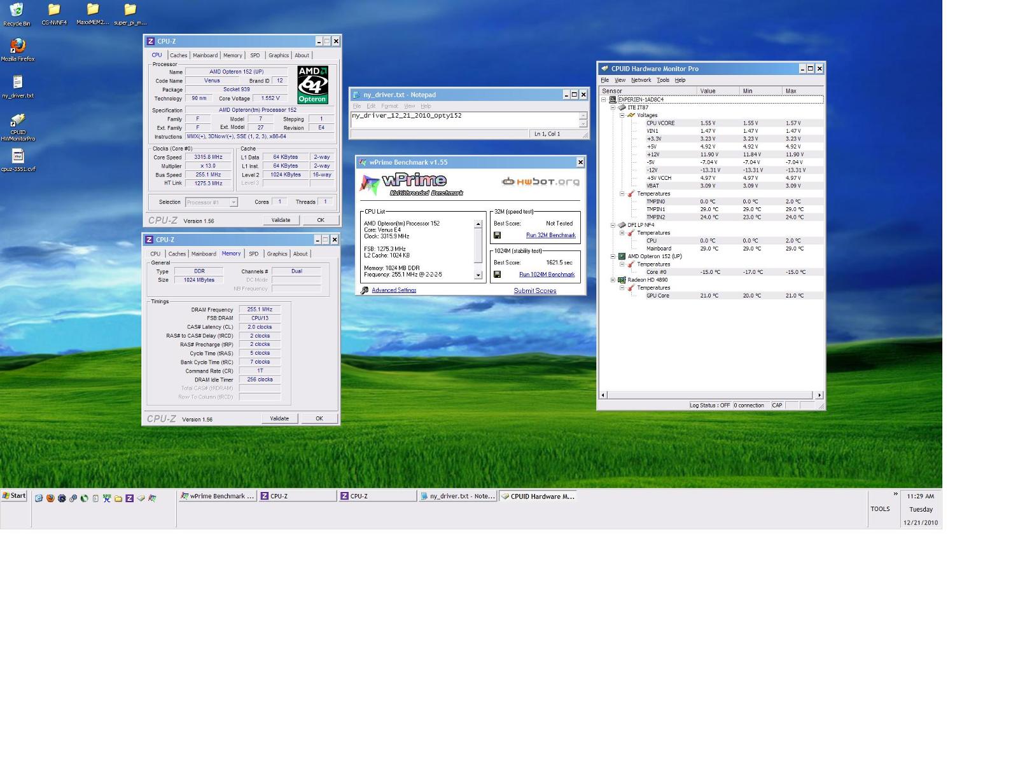Click the chip icon next to ITE IT87
Image resolution: width=1018 pixels, height=759 pixels.
622,107
